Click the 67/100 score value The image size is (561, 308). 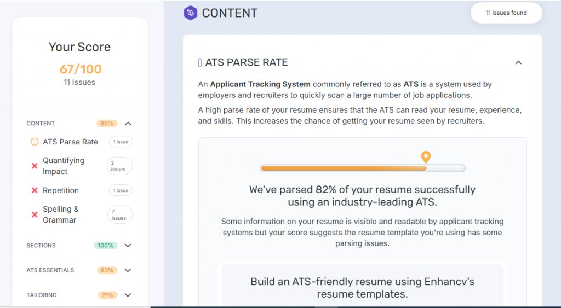point(81,69)
